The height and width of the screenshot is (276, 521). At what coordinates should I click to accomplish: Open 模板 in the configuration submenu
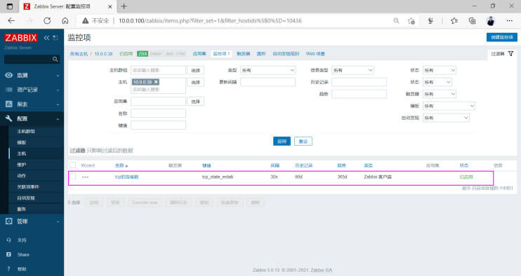point(22,142)
